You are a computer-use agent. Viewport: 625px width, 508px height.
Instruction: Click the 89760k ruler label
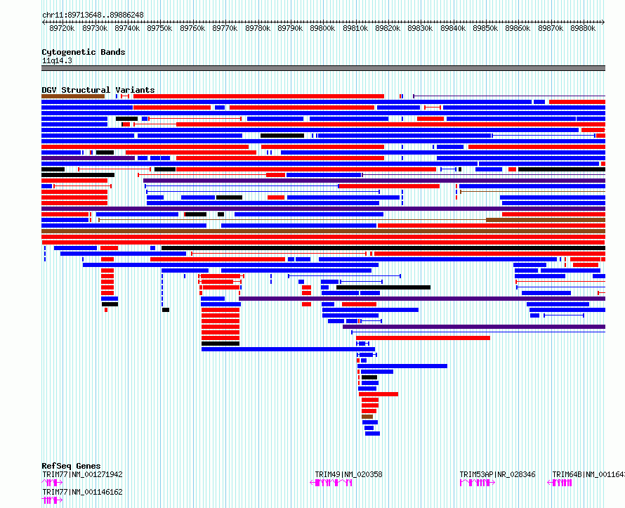pos(192,28)
